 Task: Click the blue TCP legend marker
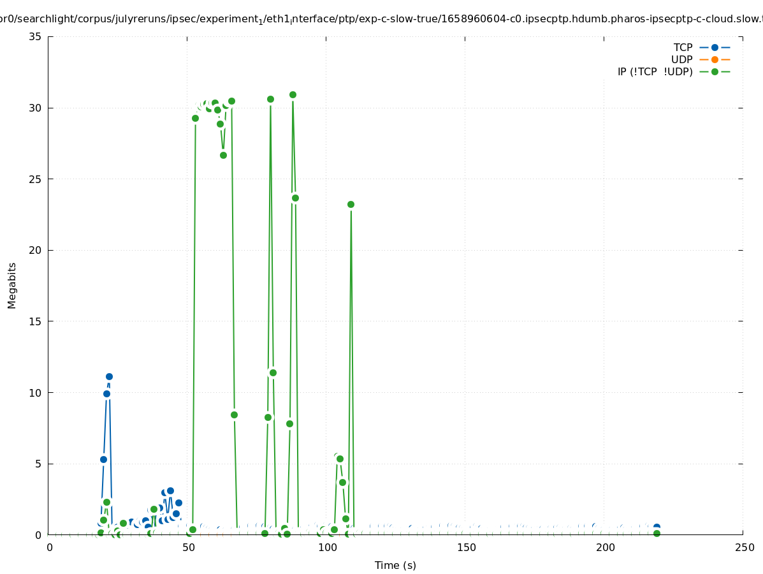coord(715,47)
